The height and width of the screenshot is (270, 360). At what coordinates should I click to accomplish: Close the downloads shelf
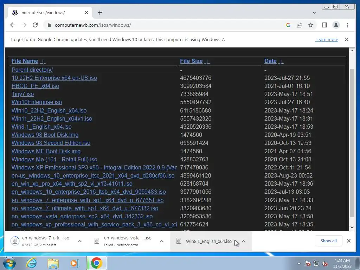(348, 241)
